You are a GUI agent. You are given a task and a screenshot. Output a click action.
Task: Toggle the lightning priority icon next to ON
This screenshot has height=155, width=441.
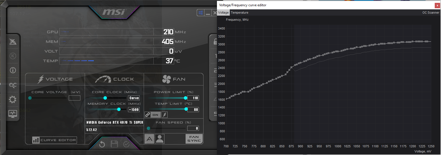click(x=164, y=115)
